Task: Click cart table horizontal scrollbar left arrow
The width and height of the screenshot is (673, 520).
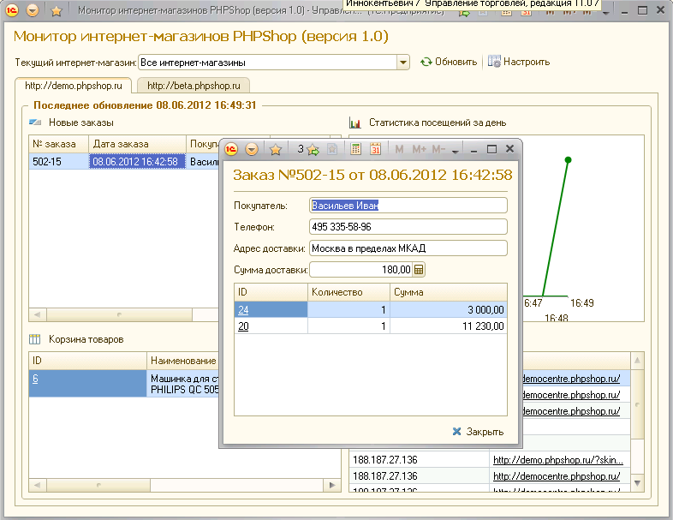Action: point(38,485)
